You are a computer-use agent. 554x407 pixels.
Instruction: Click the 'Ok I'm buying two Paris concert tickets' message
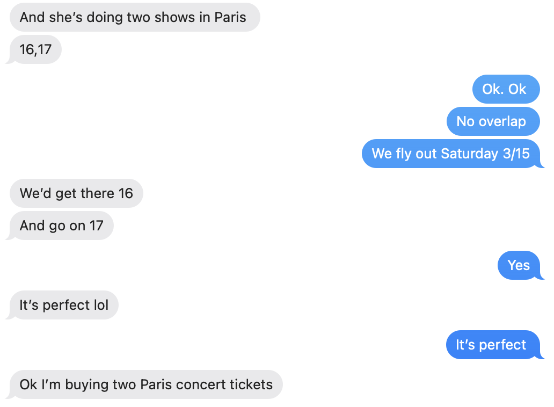coord(147,384)
